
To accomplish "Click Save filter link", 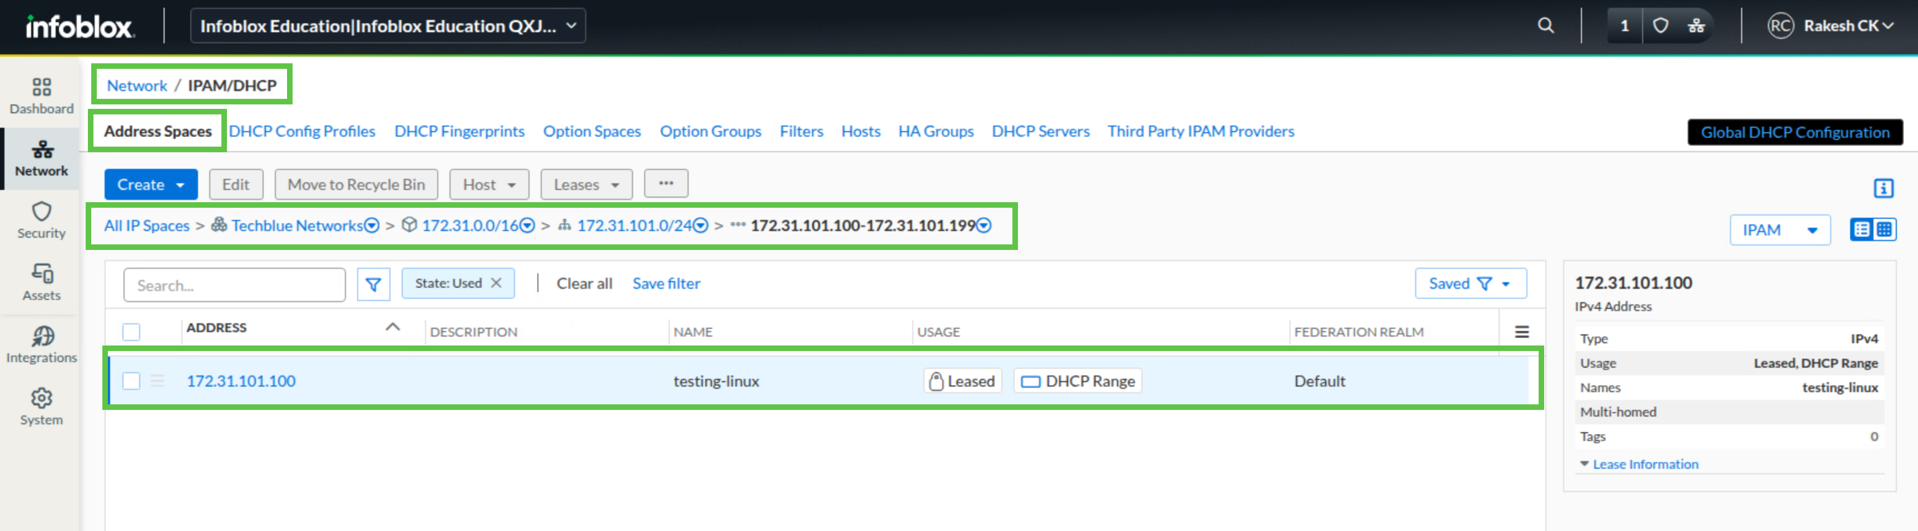I will coord(666,283).
